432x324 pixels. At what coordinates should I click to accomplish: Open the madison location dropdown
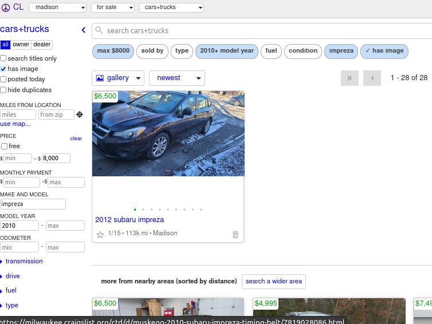click(58, 7)
